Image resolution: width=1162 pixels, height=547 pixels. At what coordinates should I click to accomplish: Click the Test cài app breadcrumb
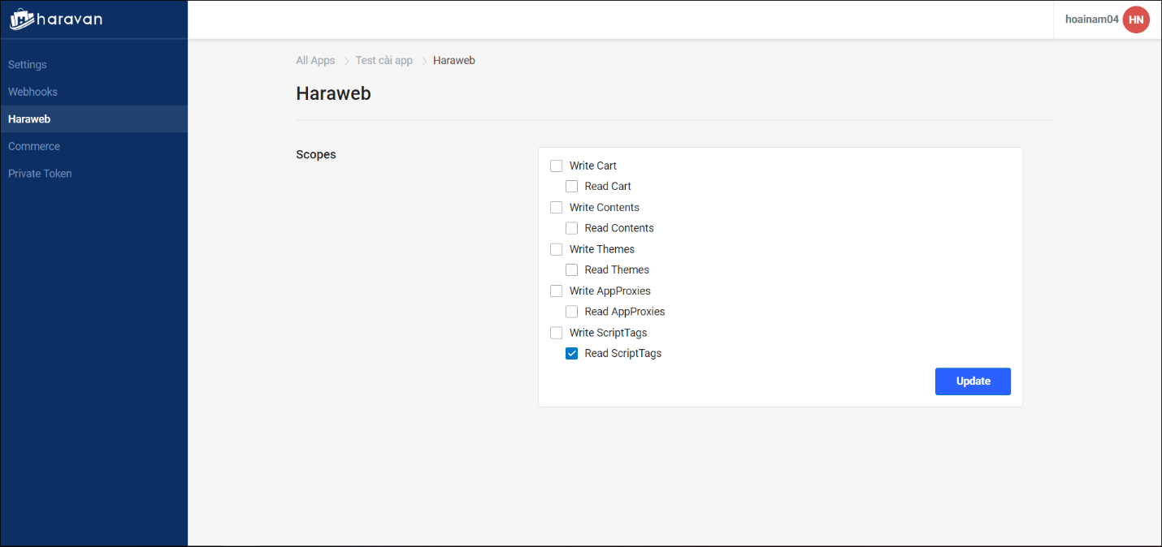coord(384,61)
